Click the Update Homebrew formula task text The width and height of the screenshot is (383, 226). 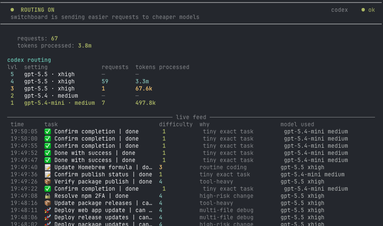(x=103, y=167)
